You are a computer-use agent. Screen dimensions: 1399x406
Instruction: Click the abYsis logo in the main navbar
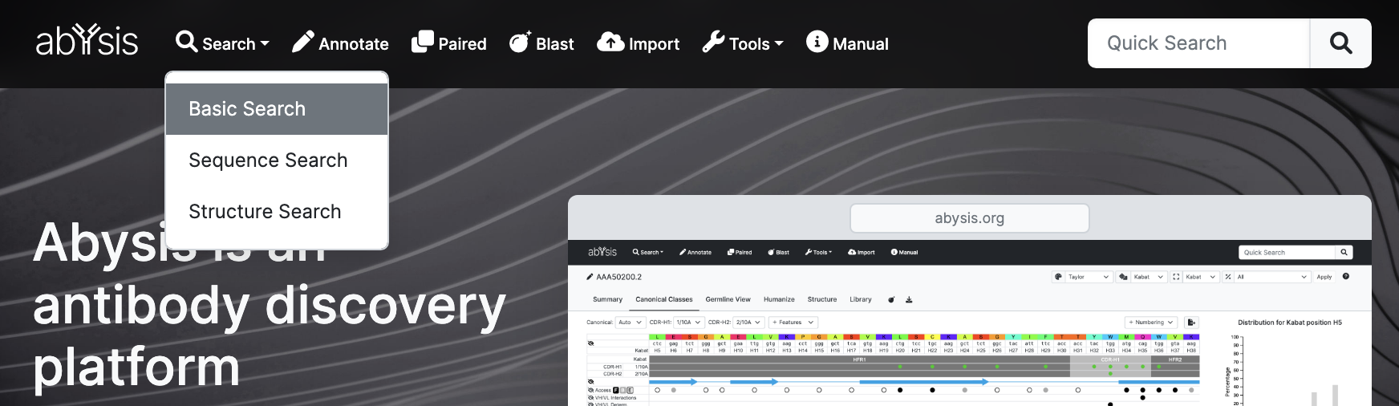click(x=87, y=40)
